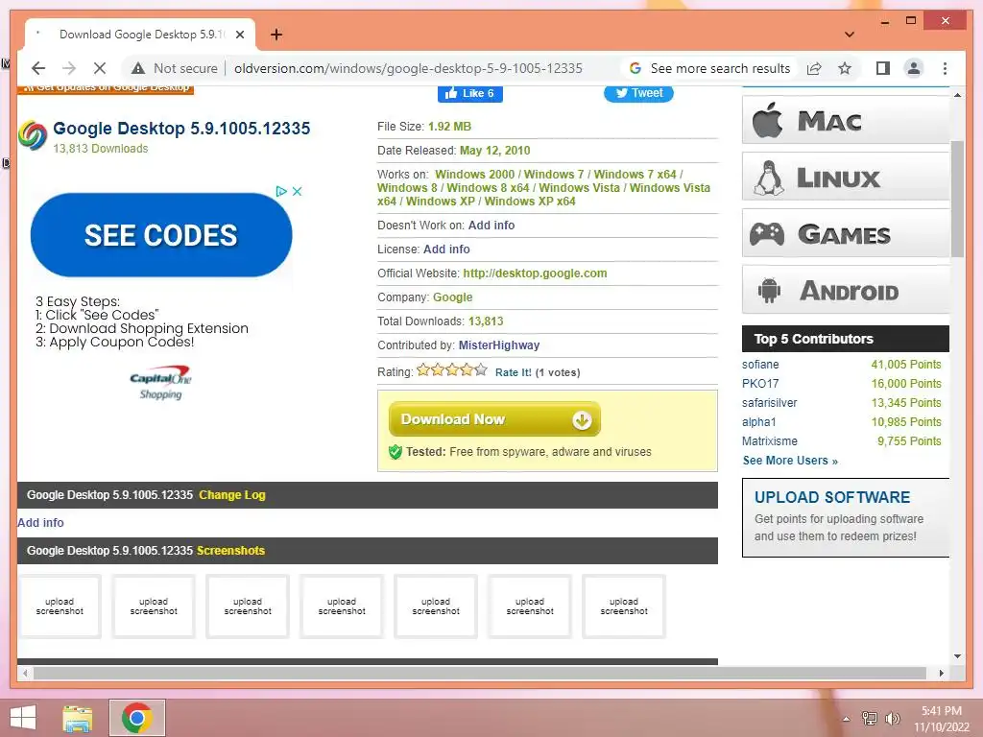This screenshot has height=737, width=983.
Task: Open the share page icon in address bar
Action: [814, 68]
